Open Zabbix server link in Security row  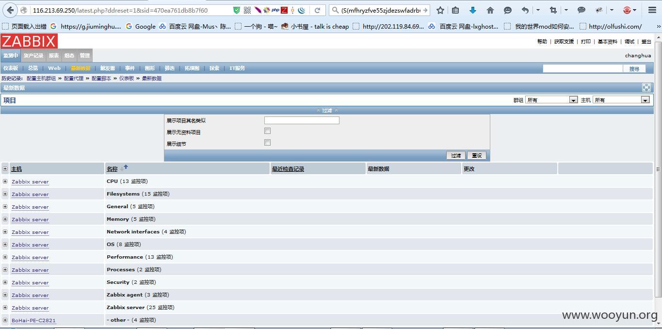coord(30,282)
